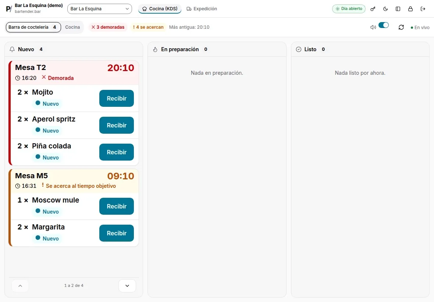The height and width of the screenshot is (302, 434).
Task: Select the Barra de coctelería station
Action: (x=33, y=27)
